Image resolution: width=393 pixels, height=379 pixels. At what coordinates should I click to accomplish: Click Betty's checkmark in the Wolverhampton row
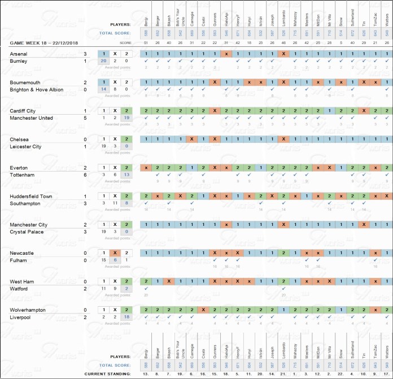(146, 317)
